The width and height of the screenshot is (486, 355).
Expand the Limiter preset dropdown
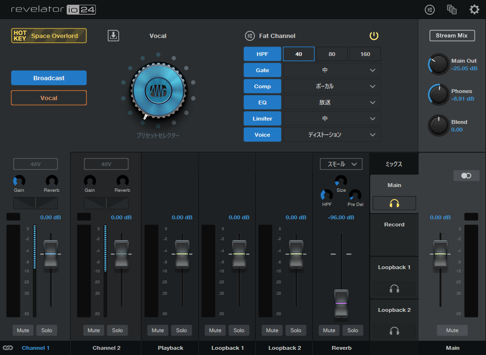click(332, 119)
